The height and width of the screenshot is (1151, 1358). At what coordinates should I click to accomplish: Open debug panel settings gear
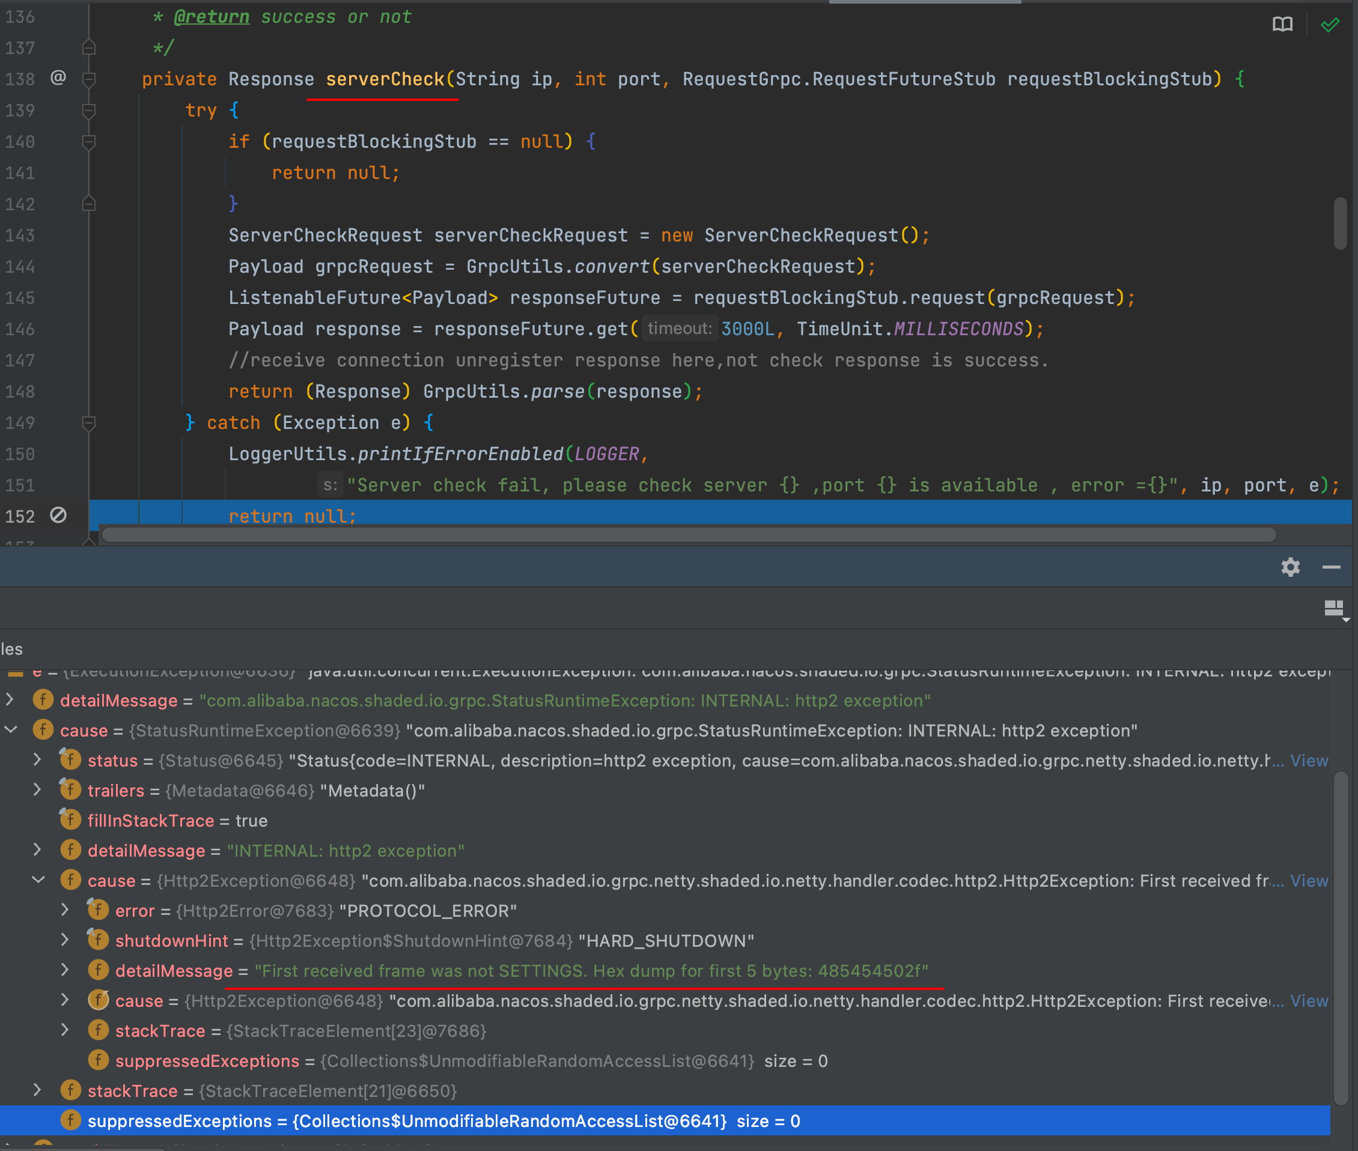[x=1290, y=567]
